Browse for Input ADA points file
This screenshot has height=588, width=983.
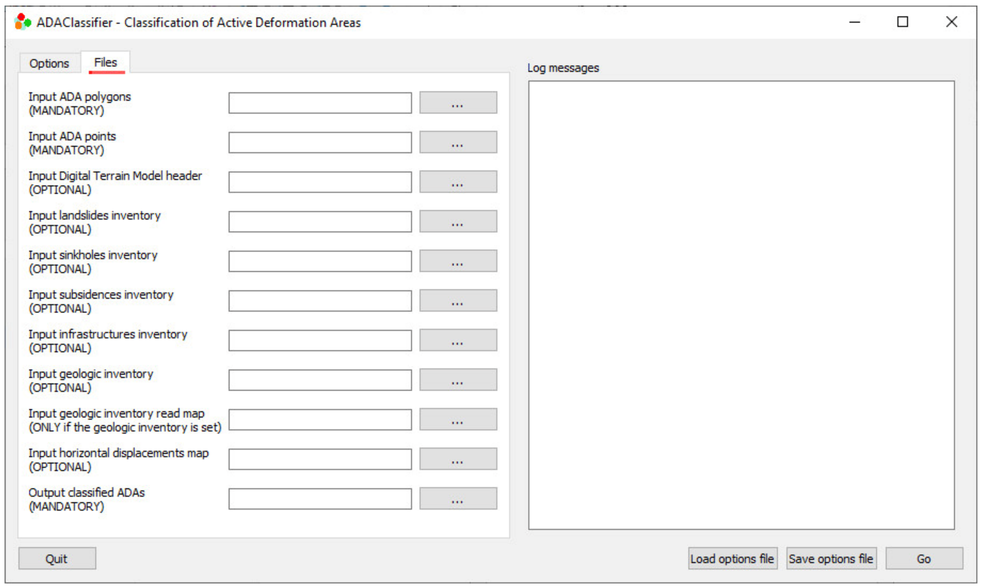[458, 142]
